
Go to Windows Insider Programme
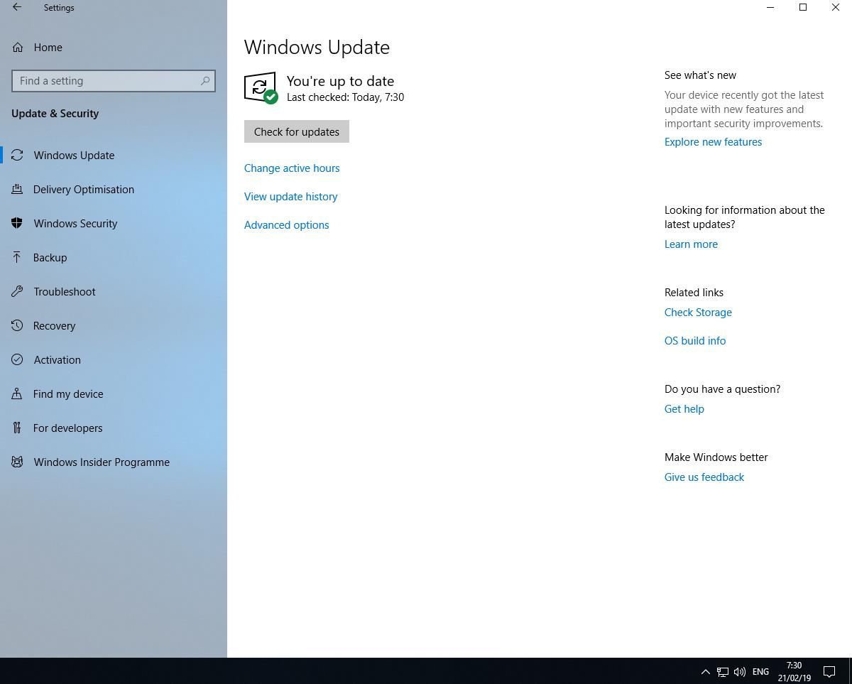(x=102, y=462)
